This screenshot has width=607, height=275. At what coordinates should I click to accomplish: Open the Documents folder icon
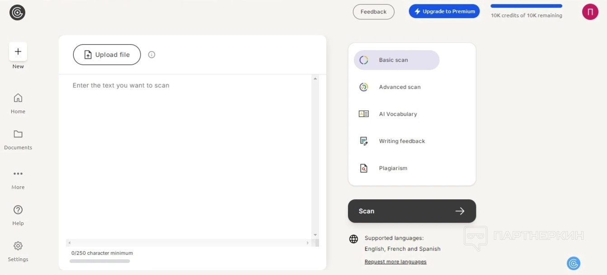(x=18, y=134)
